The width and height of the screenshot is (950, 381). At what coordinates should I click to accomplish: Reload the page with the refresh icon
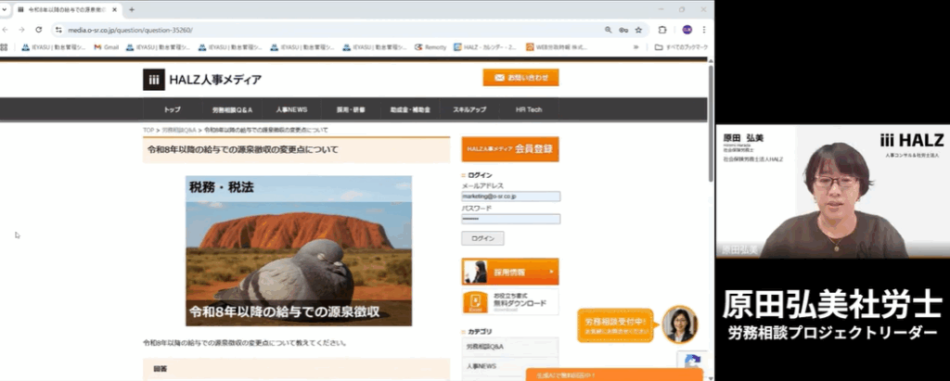(37, 30)
